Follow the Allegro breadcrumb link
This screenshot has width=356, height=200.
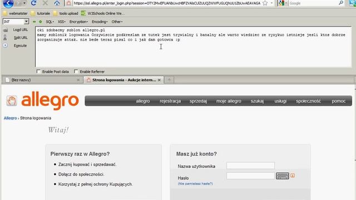click(x=10, y=118)
